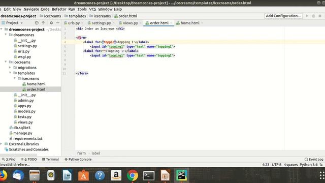
Task: Open PyCharm from the dock
Action: coord(182,175)
